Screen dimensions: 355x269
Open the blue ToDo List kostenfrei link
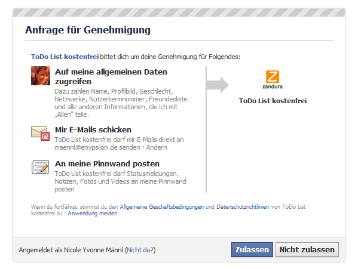pos(65,57)
